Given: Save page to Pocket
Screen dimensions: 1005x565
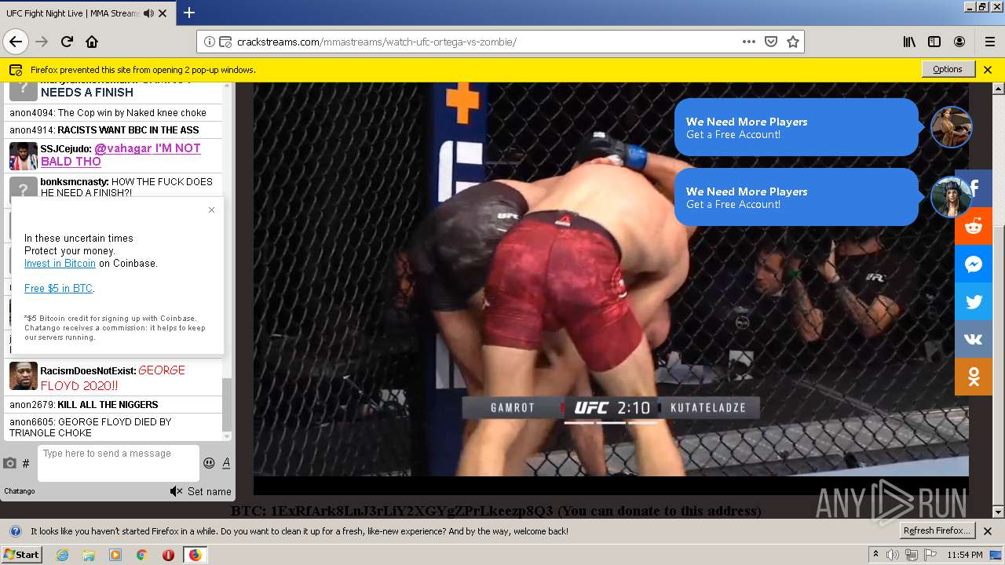Looking at the screenshot, I should point(771,42).
